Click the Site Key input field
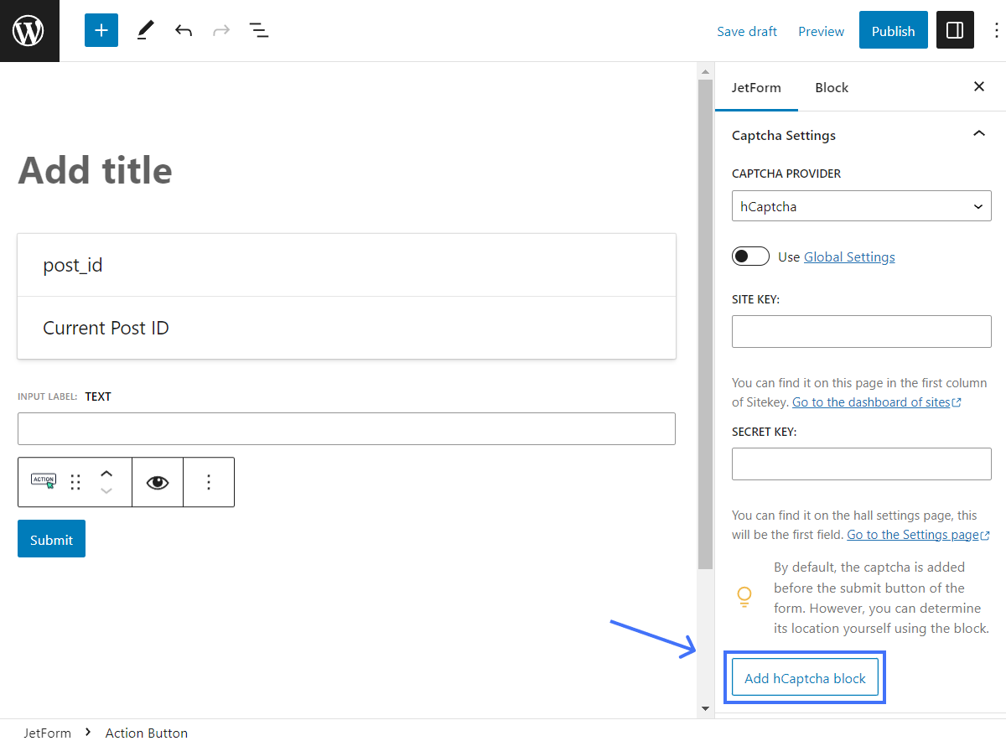The width and height of the screenshot is (1006, 741). (x=861, y=331)
